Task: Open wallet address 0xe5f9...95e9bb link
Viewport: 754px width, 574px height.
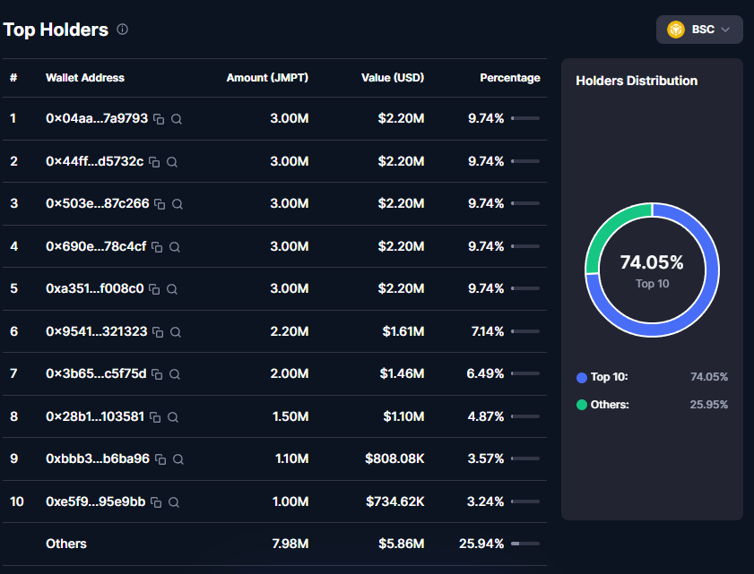Action: 95,501
